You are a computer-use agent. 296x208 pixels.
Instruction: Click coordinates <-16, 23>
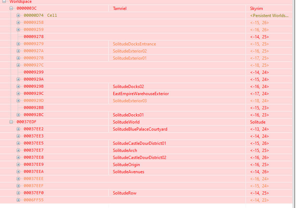259,115
